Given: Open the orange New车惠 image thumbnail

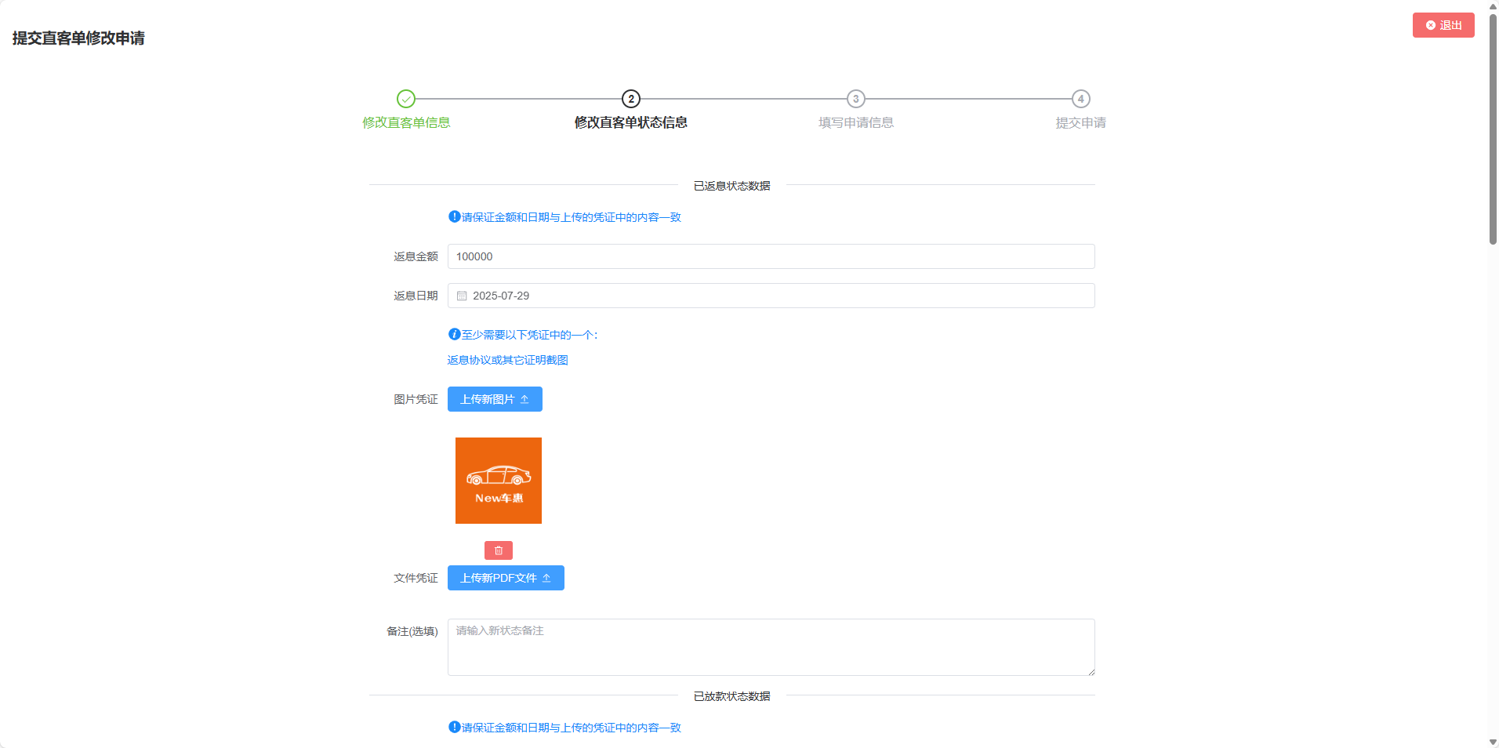Looking at the screenshot, I should (x=498, y=481).
